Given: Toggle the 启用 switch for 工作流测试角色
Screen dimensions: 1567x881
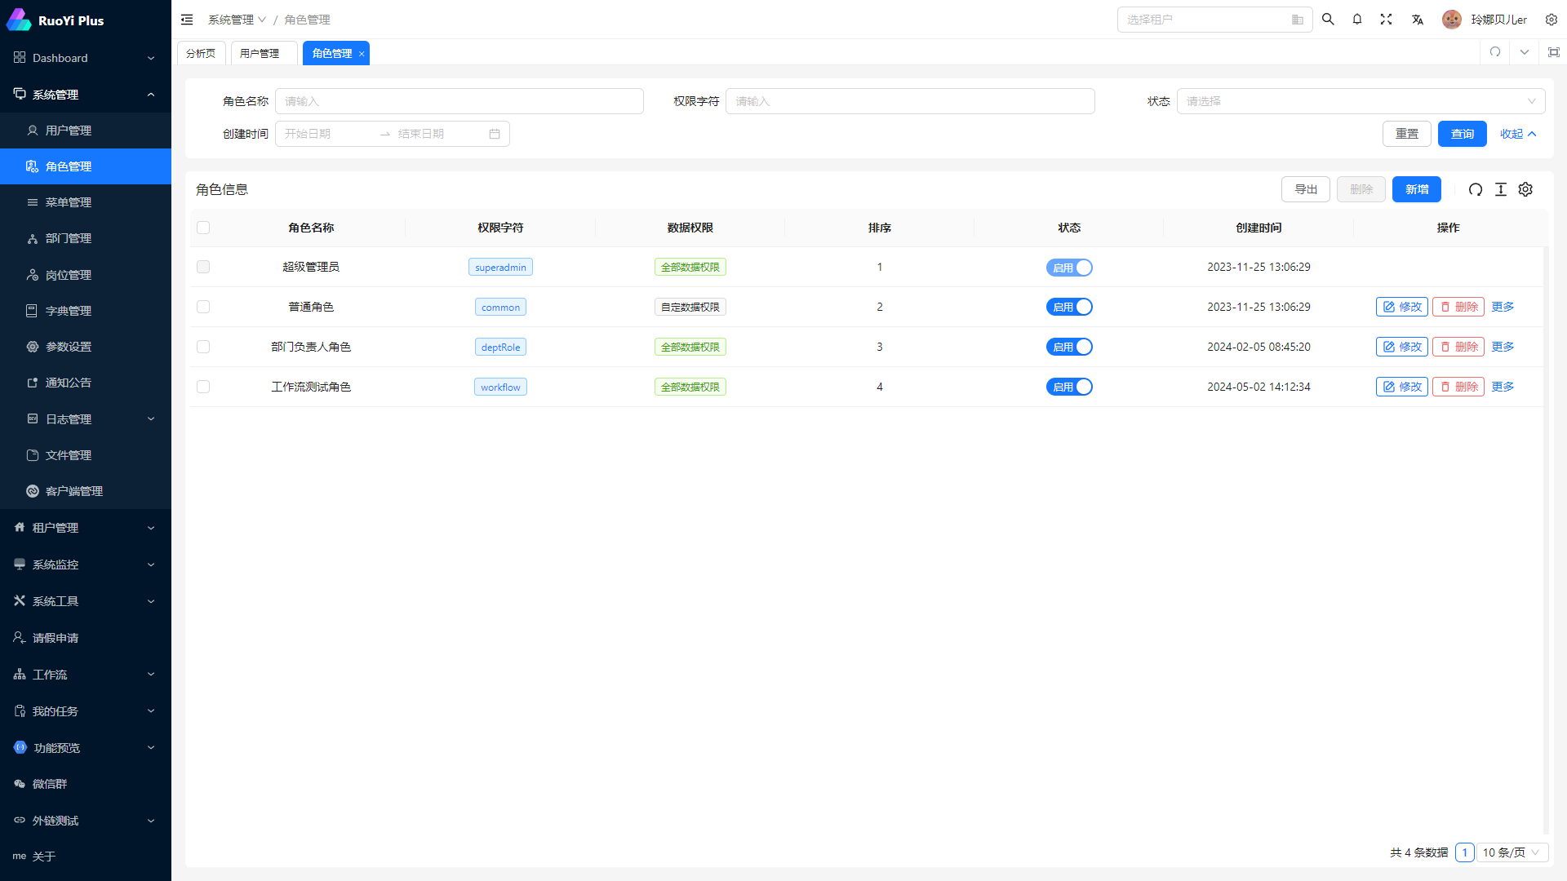Looking at the screenshot, I should pos(1069,387).
